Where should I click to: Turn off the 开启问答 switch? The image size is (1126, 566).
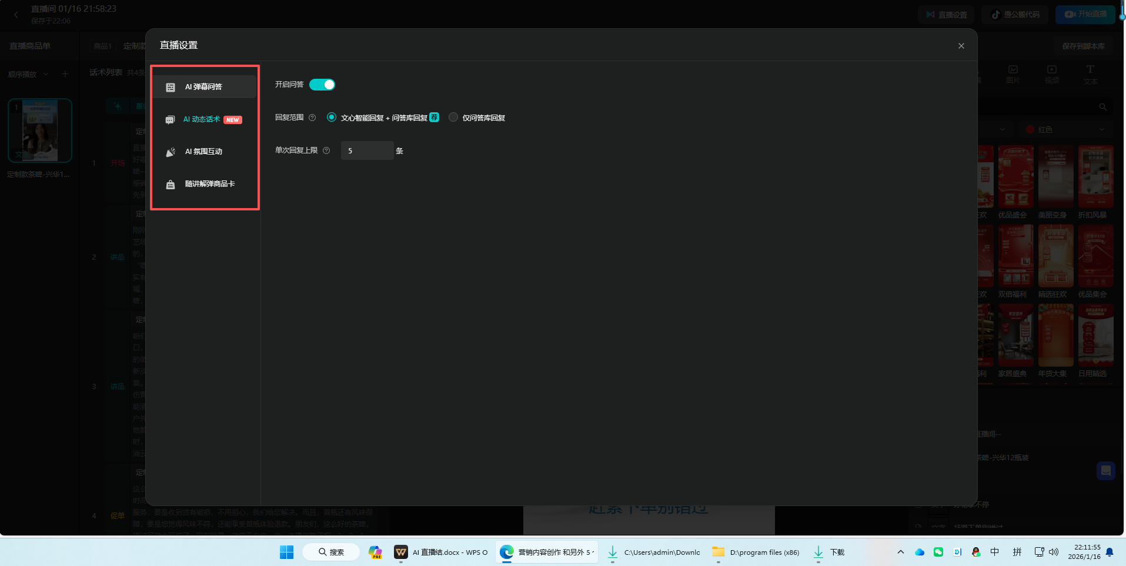[x=322, y=85]
